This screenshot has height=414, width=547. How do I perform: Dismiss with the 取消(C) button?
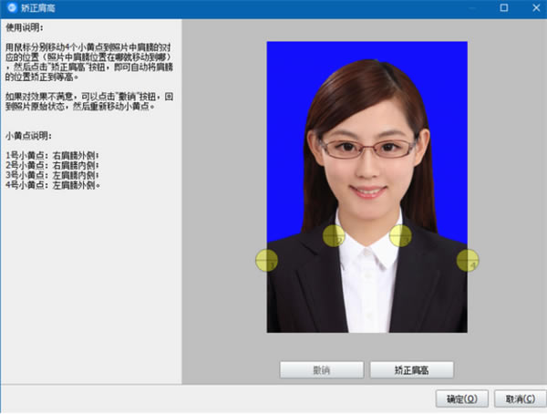(521, 398)
